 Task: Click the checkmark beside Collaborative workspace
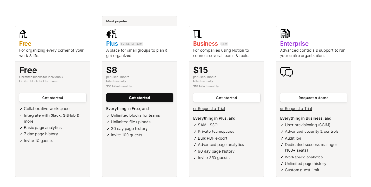pos(21,109)
